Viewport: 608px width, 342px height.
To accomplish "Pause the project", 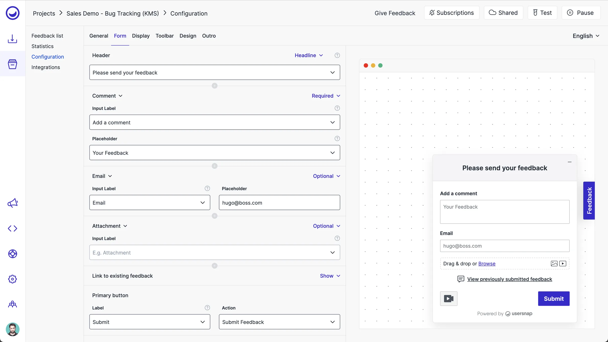I will pos(581,13).
